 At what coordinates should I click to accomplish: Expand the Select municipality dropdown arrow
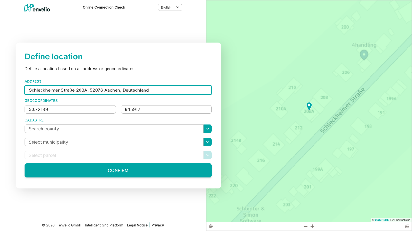coord(208,142)
